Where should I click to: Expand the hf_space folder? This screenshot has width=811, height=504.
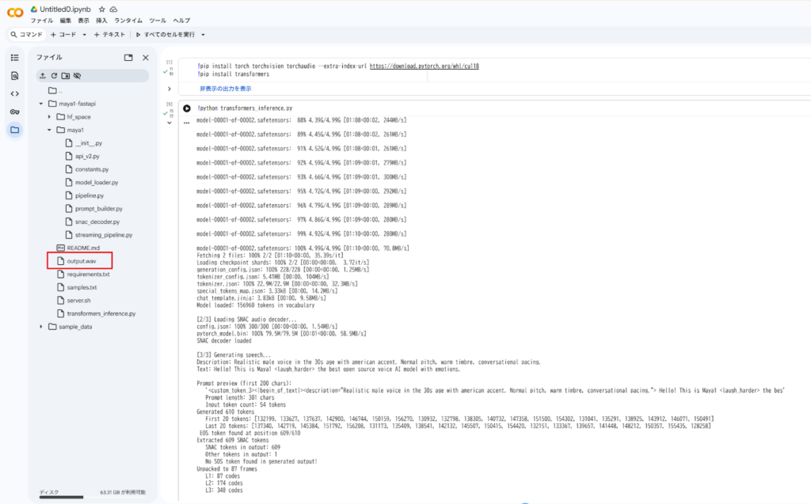pyautogui.click(x=50, y=117)
